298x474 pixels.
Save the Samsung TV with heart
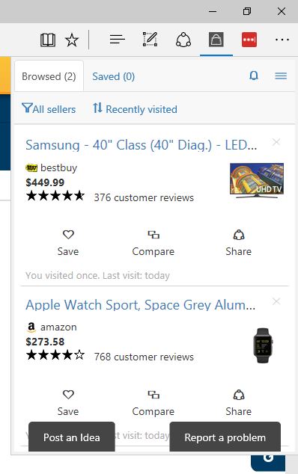[68, 243]
